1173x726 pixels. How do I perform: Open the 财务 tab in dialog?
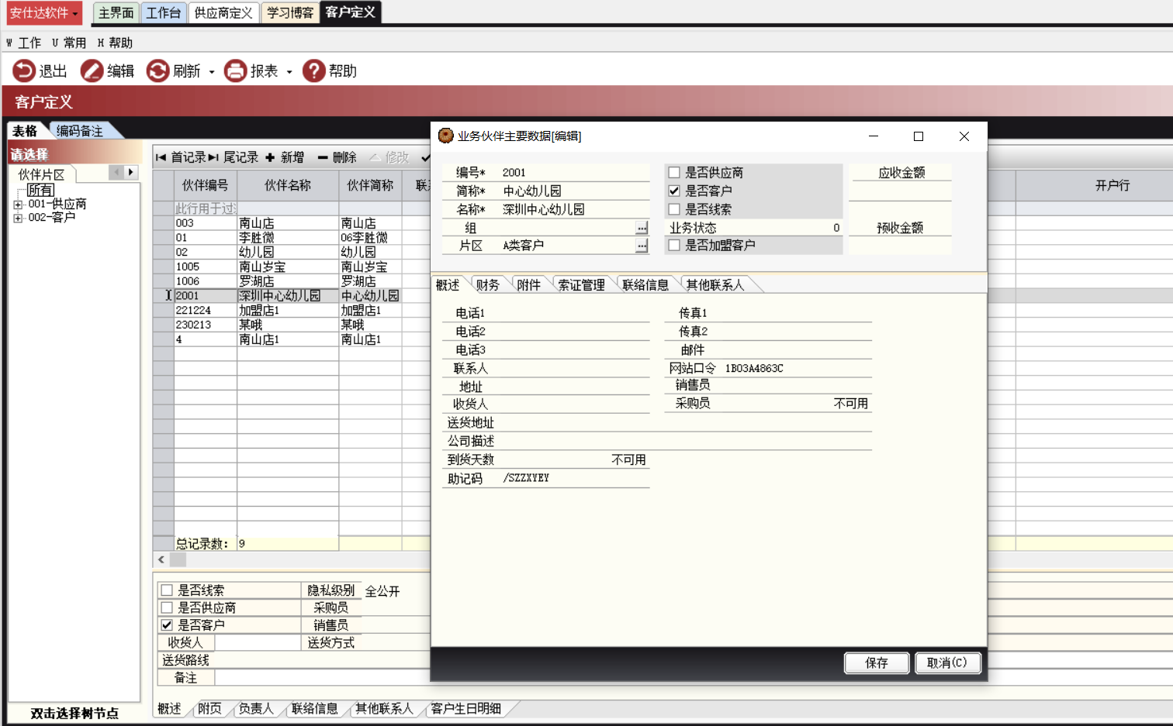[x=487, y=285]
